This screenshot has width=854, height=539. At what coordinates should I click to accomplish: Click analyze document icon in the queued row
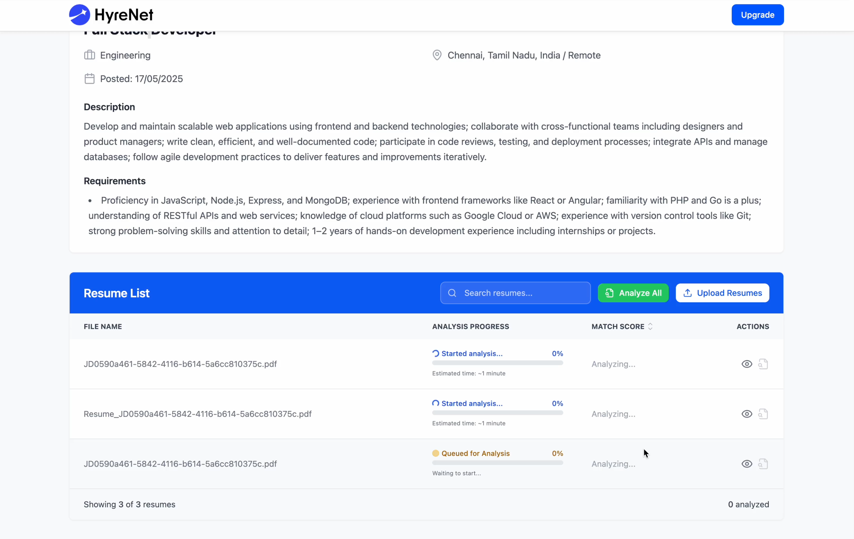click(763, 464)
